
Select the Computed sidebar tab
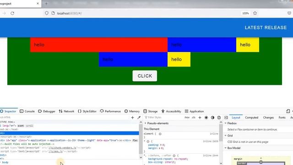251,117
